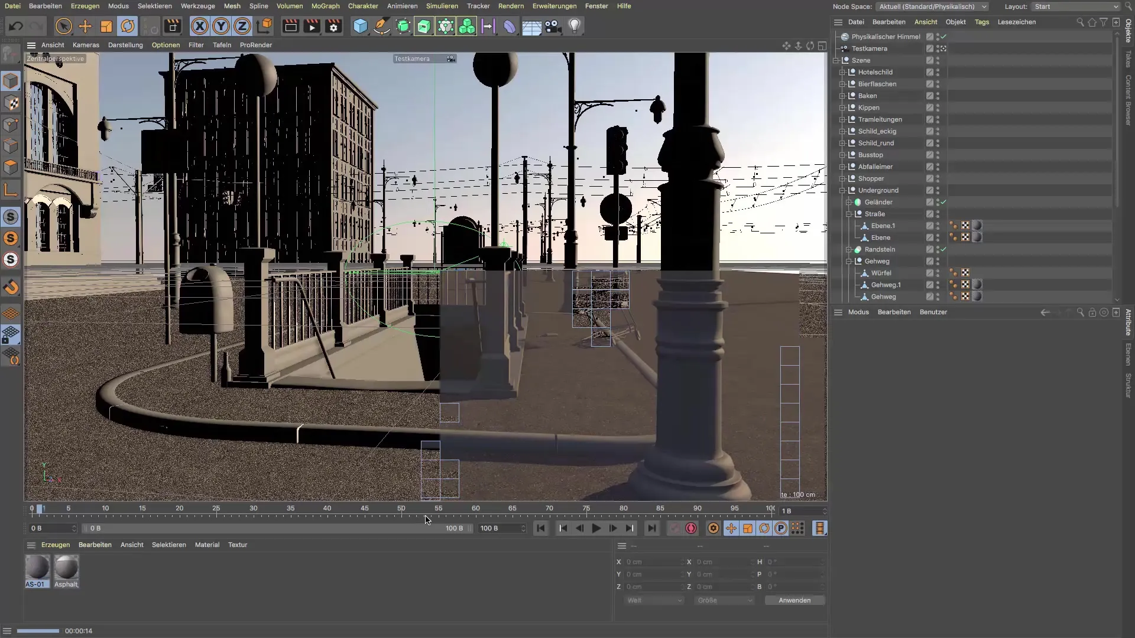Render the current view clapperboard icon
Image resolution: width=1135 pixels, height=638 pixels.
pyautogui.click(x=290, y=26)
